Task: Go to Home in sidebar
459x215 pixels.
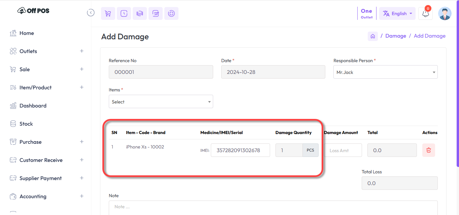Action: pyautogui.click(x=27, y=33)
